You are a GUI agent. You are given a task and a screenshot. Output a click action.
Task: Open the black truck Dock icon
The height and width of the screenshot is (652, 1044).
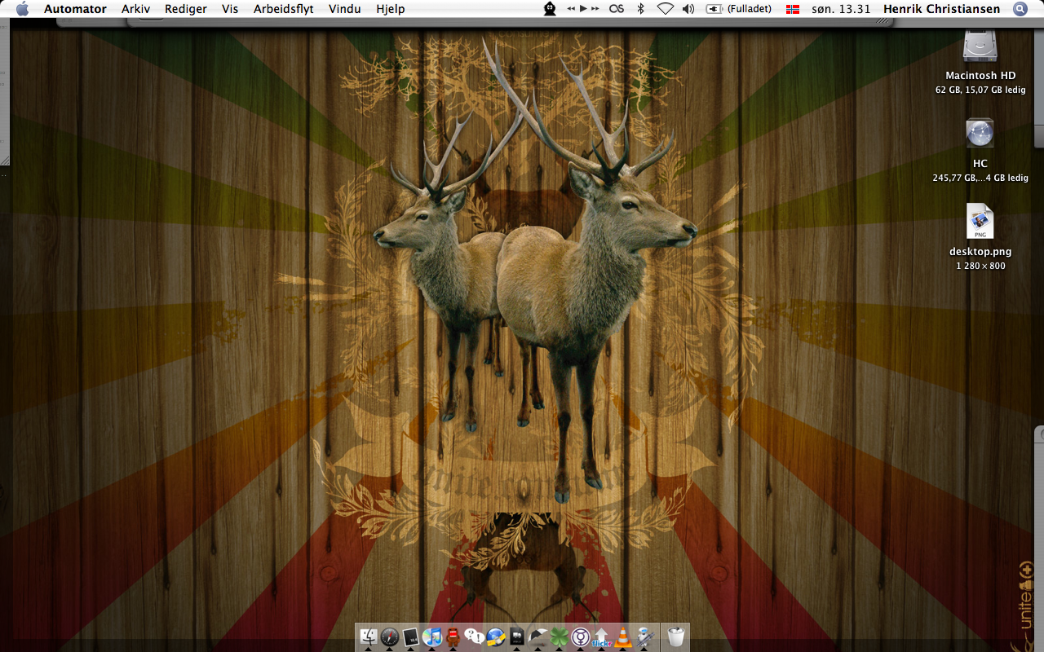(517, 637)
